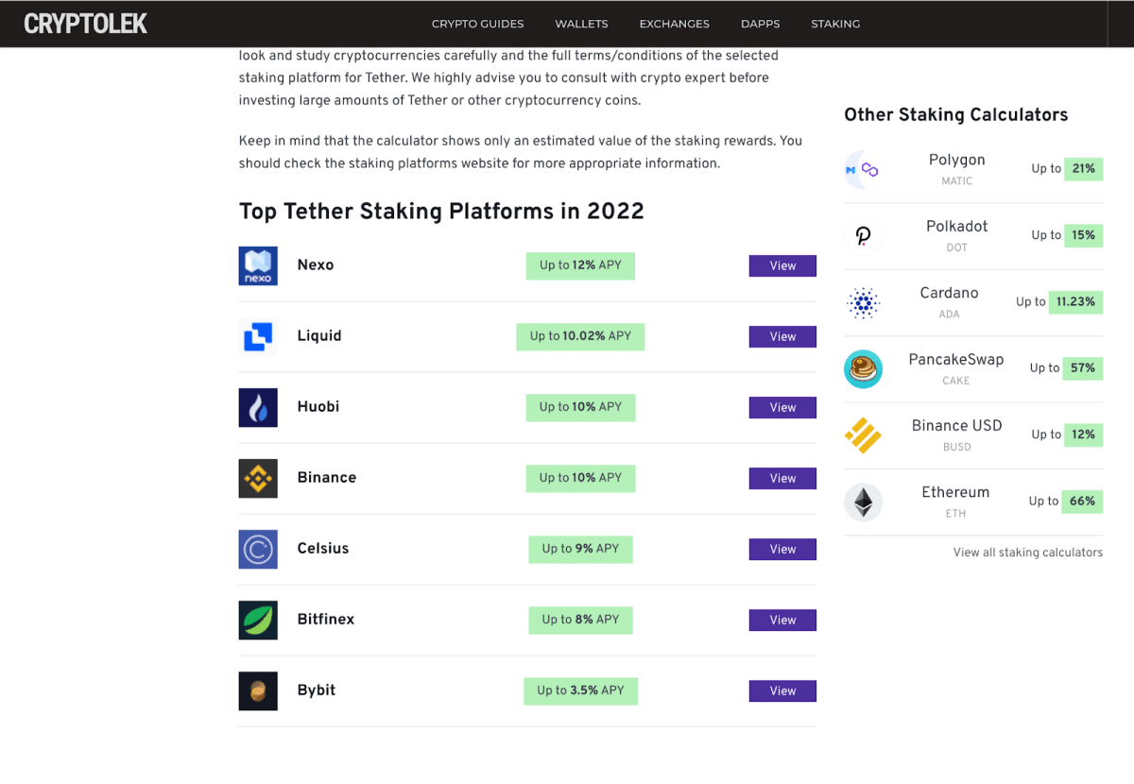Click Liquid's Up to 10.02% APY badge

click(x=580, y=336)
